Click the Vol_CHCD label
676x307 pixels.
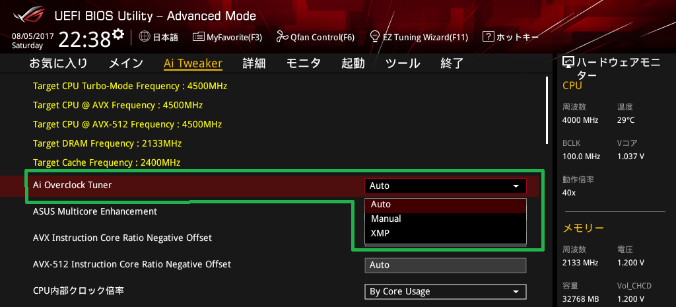pos(634,286)
